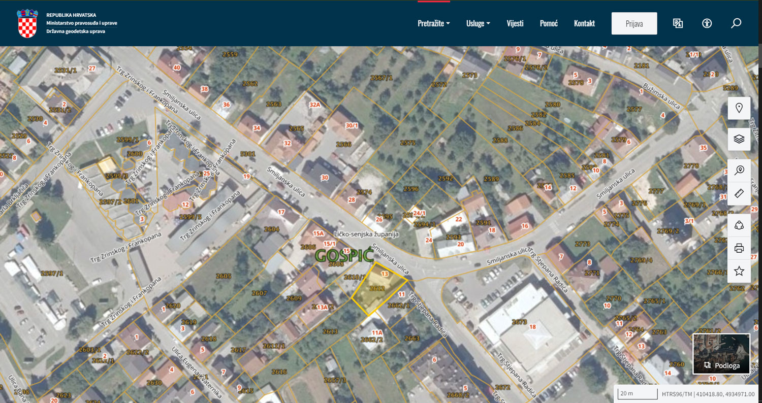Expand the Pretražite dropdown menu
This screenshot has width=762, height=403.
[x=433, y=23]
